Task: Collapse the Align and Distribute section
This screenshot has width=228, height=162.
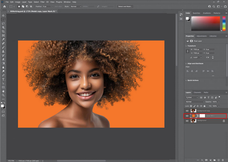Action: point(186,64)
